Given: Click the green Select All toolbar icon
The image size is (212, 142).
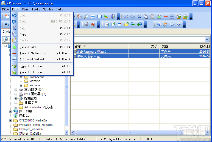Looking at the screenshot, I should point(159,17).
